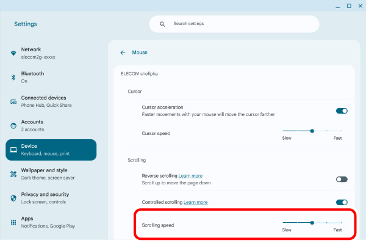366x243 pixels.
Task: Open Learn more link for Controlled scrolling
Action: [x=196, y=202]
